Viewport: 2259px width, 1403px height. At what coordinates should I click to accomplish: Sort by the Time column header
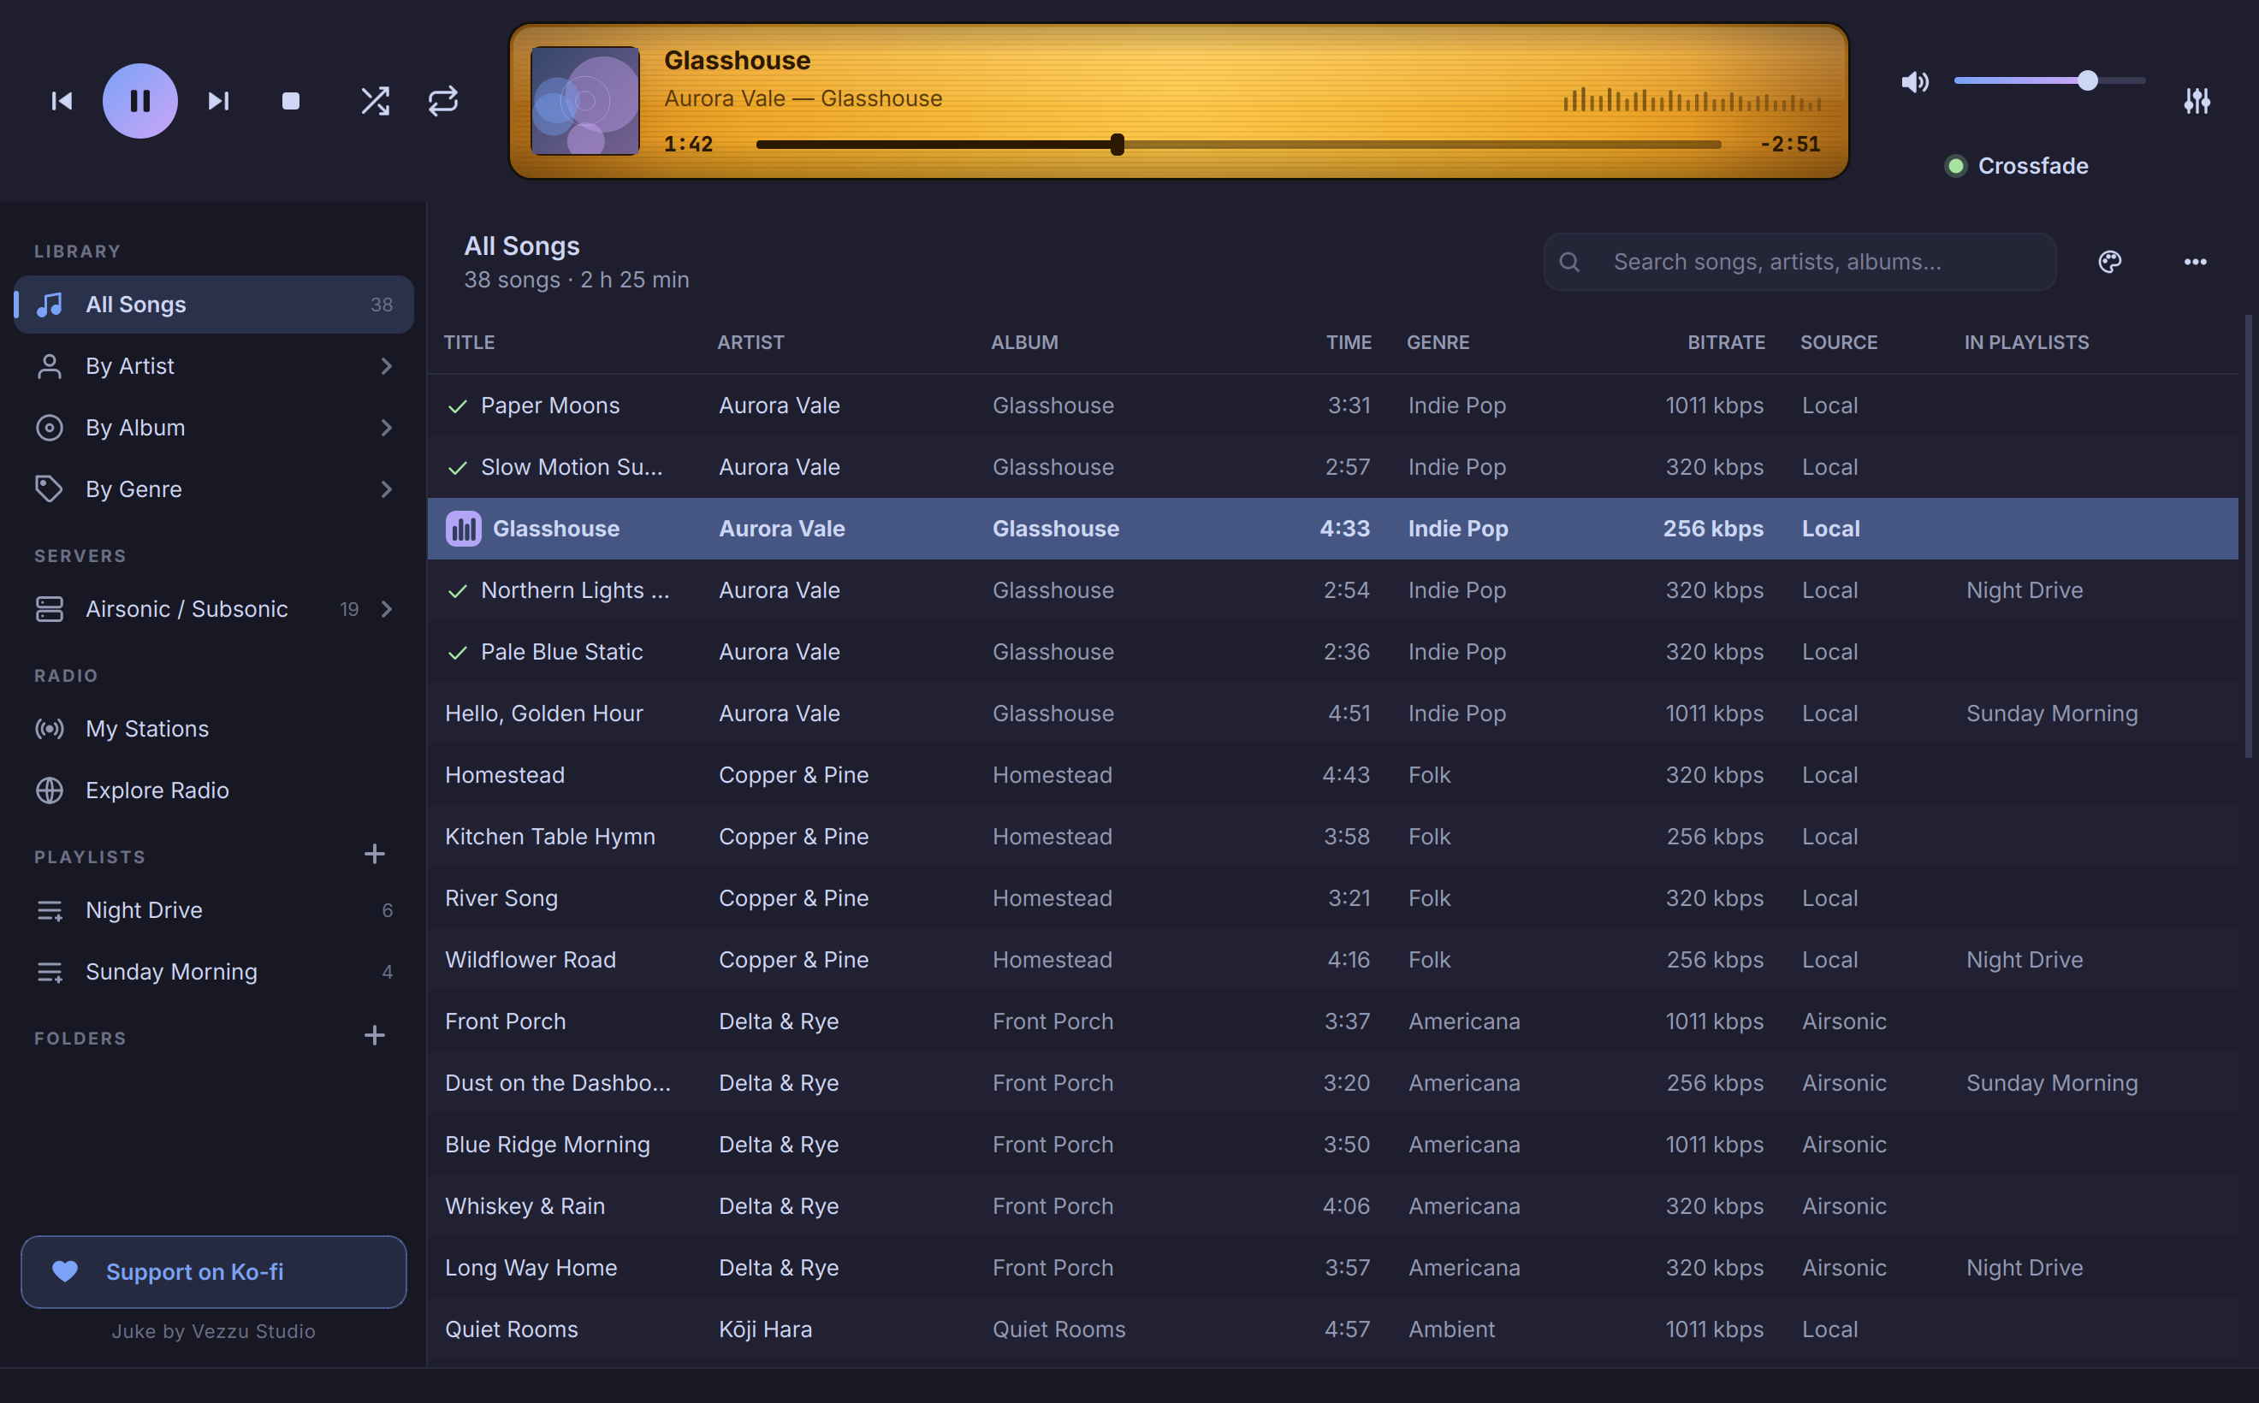pyautogui.click(x=1349, y=342)
